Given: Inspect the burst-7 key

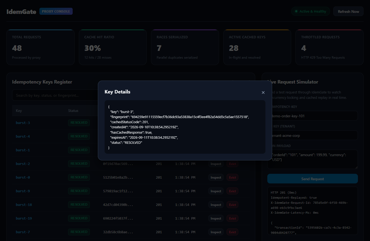Looking at the screenshot, I should pyautogui.click(x=216, y=232).
